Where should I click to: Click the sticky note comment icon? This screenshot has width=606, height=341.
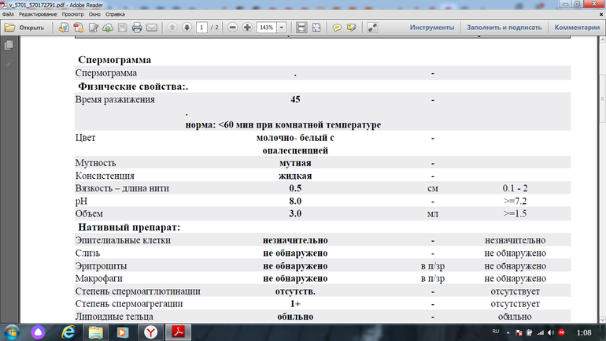coord(336,27)
